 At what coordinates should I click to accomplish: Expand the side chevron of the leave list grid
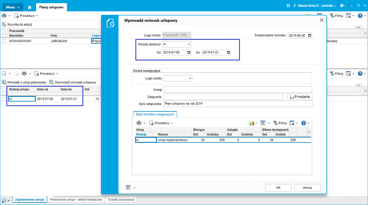pyautogui.click(x=366, y=91)
